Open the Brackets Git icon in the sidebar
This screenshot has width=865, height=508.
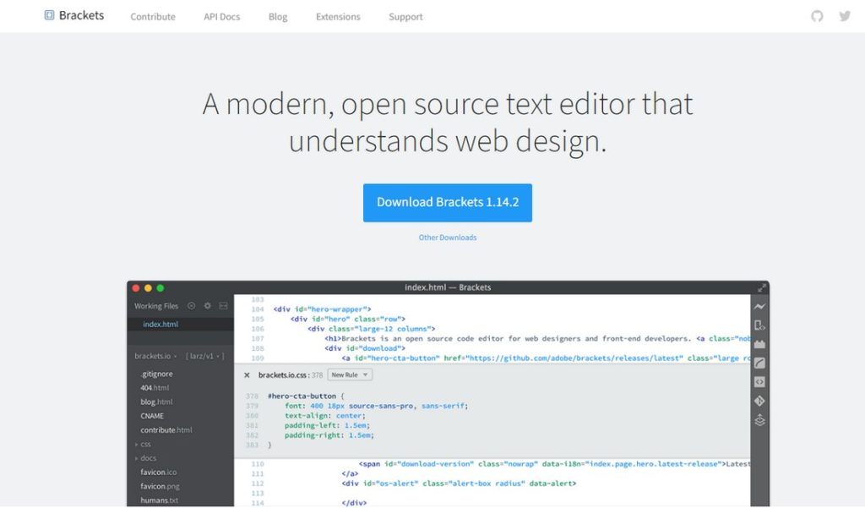[759, 401]
